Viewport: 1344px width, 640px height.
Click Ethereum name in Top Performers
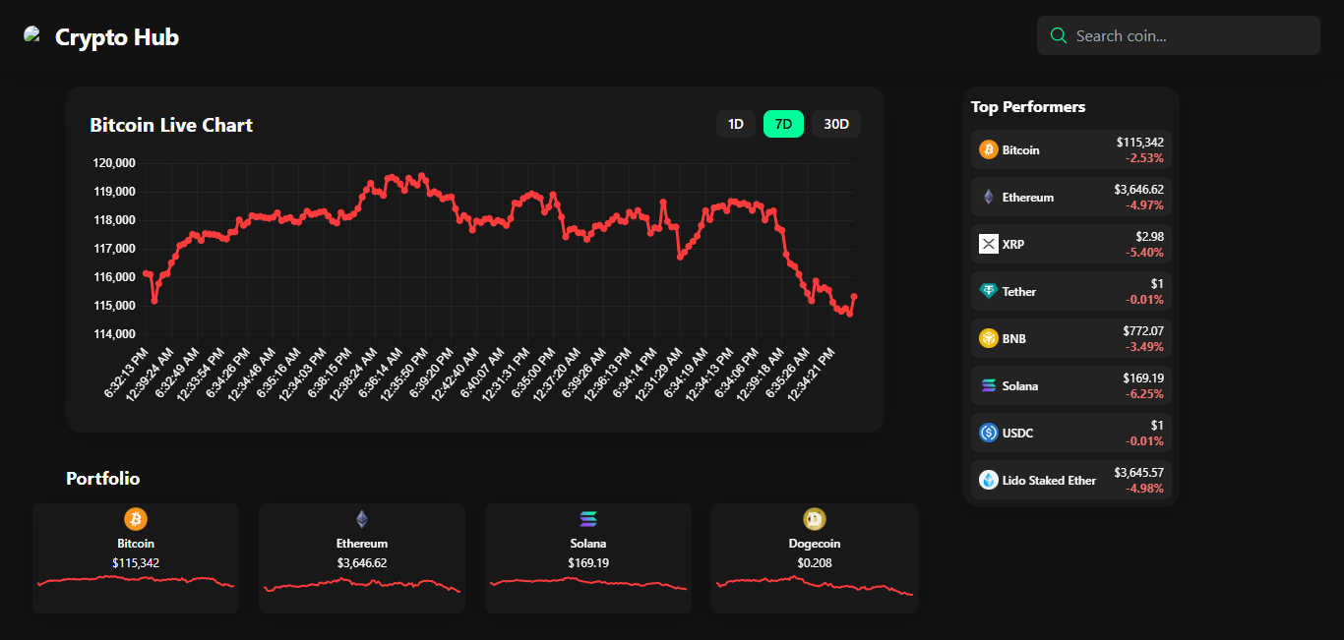[1028, 198]
